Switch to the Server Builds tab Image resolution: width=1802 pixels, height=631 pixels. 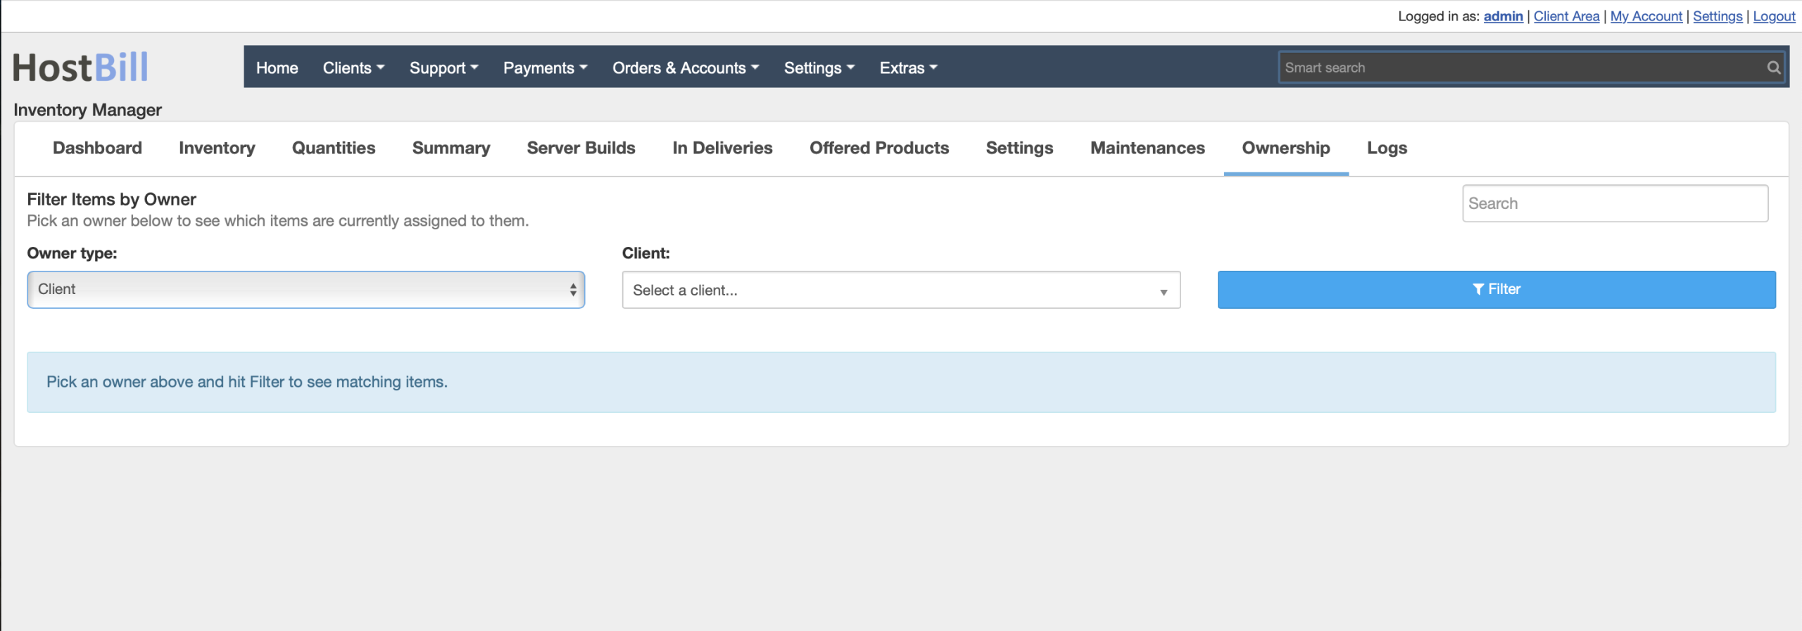(581, 148)
